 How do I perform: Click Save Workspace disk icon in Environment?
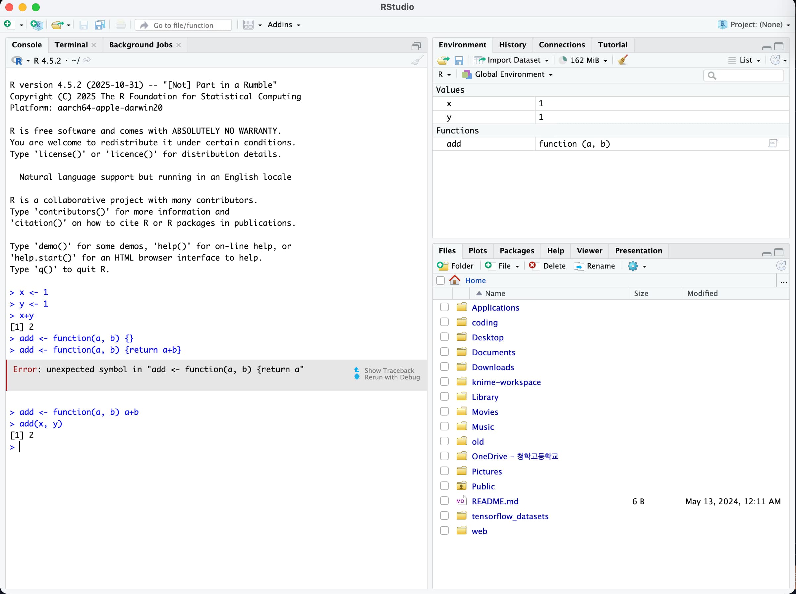coord(458,60)
